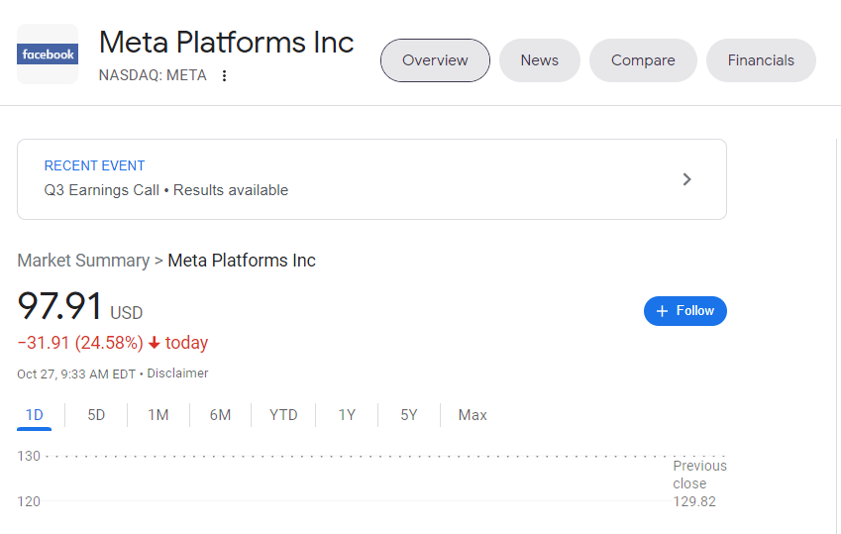The width and height of the screenshot is (841, 534).
Task: Click the Oct 27, 9:33 AM EDT timestamp
Action: (76, 374)
